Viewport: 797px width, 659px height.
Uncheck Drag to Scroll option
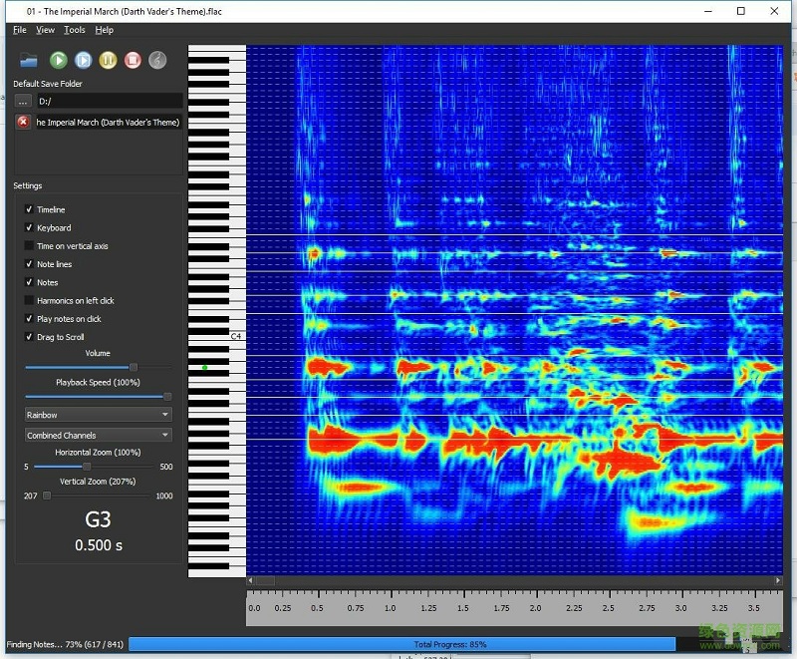(29, 337)
